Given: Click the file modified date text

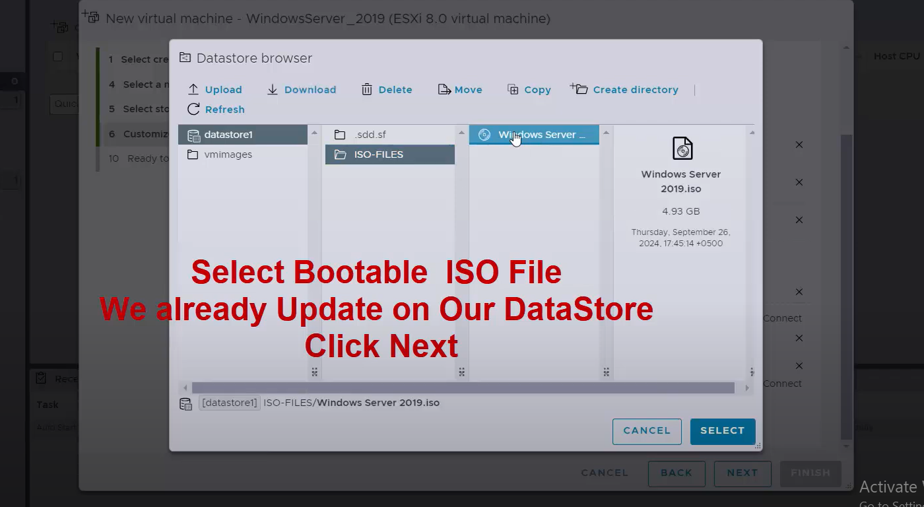Looking at the screenshot, I should coord(681,238).
